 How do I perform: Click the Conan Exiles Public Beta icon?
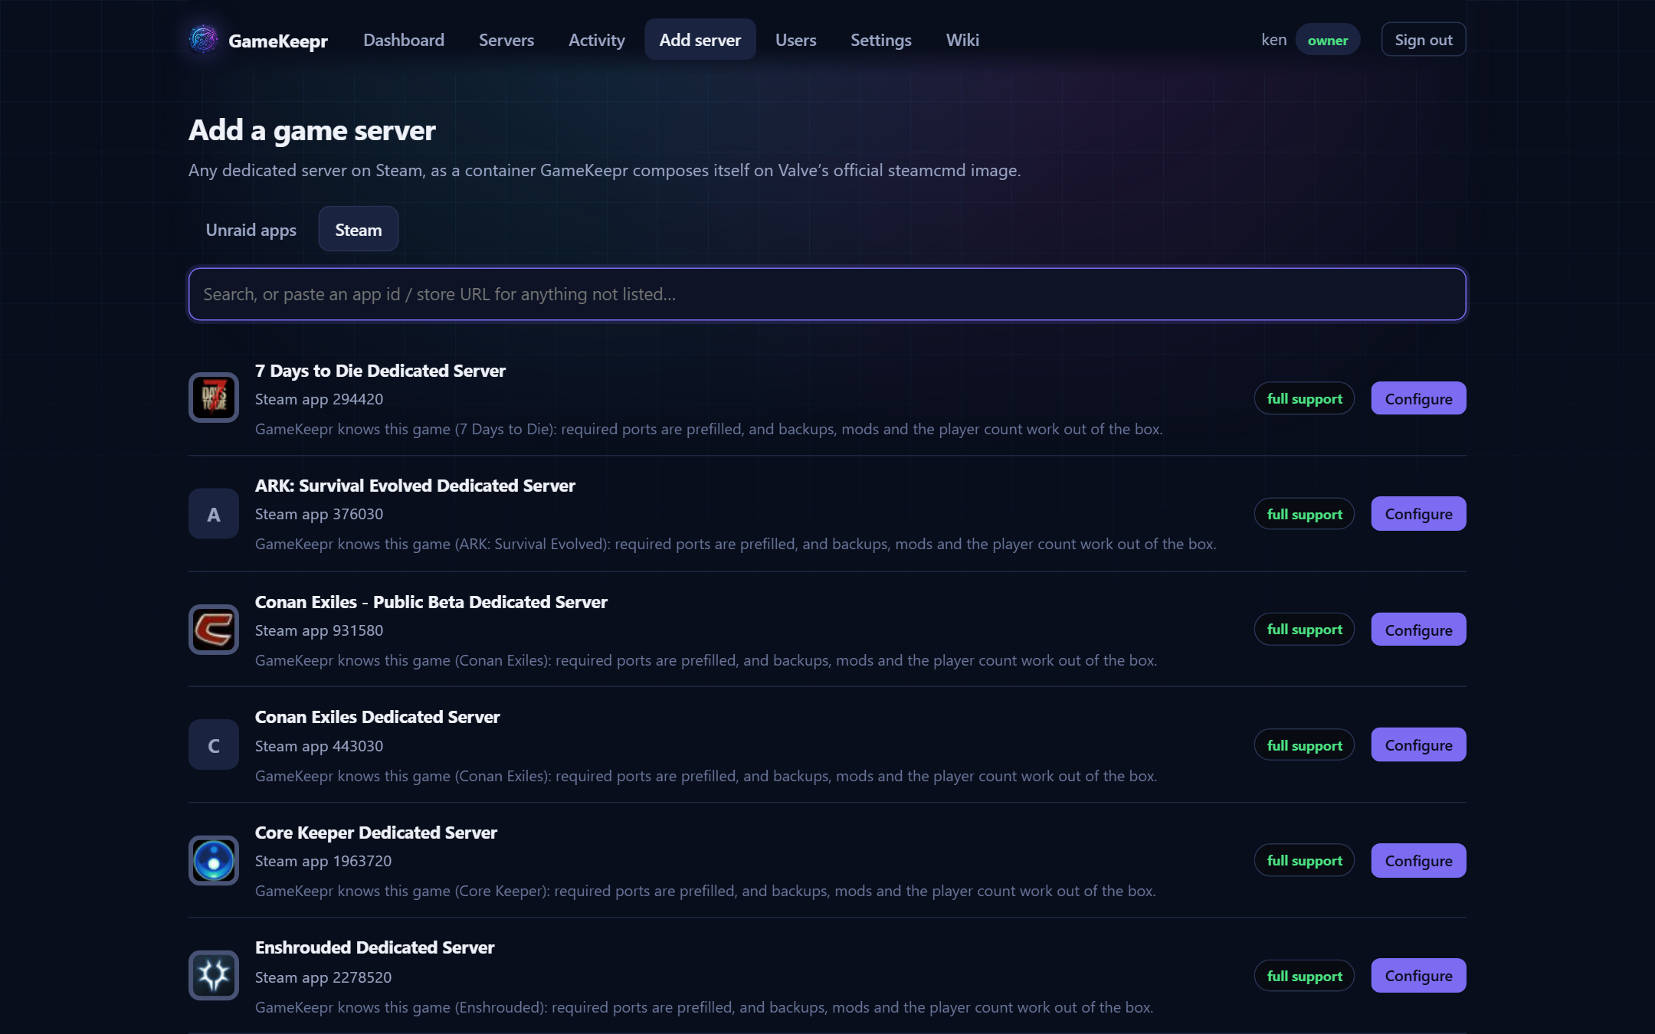(214, 630)
